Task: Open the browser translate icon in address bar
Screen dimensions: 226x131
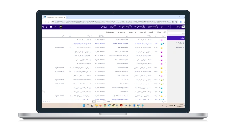Action: tap(173, 22)
